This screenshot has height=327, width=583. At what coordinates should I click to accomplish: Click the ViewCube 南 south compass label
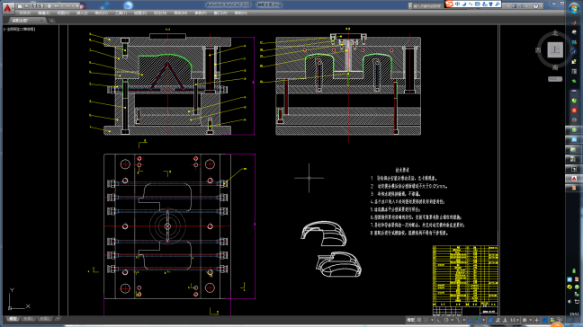(x=555, y=67)
